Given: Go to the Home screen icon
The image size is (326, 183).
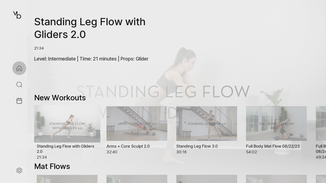Looking at the screenshot, I should (x=19, y=68).
